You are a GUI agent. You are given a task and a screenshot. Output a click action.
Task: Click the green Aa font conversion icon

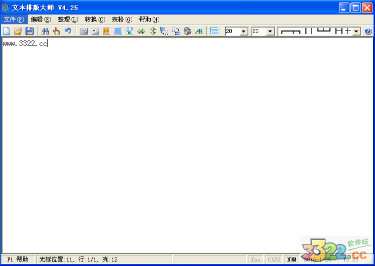199,31
